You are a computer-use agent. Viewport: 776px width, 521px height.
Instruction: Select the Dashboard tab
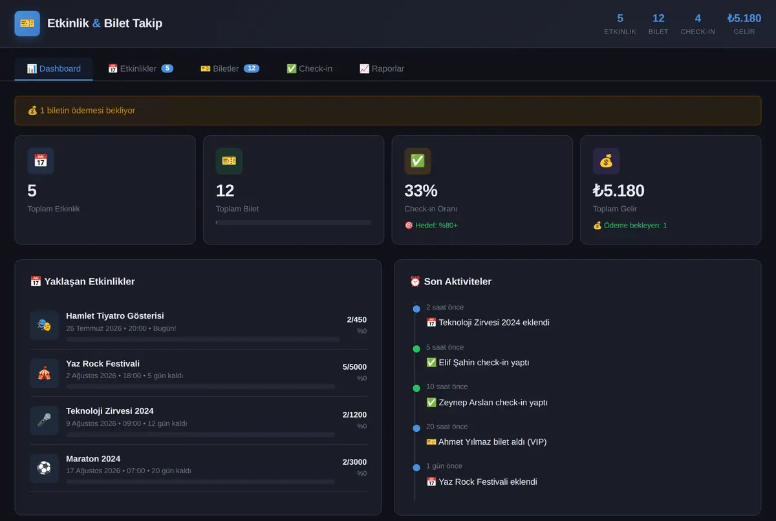[x=54, y=69]
